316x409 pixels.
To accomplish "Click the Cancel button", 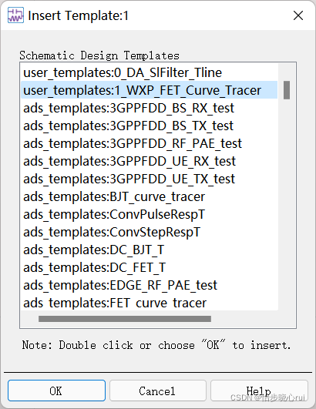I will point(157,391).
